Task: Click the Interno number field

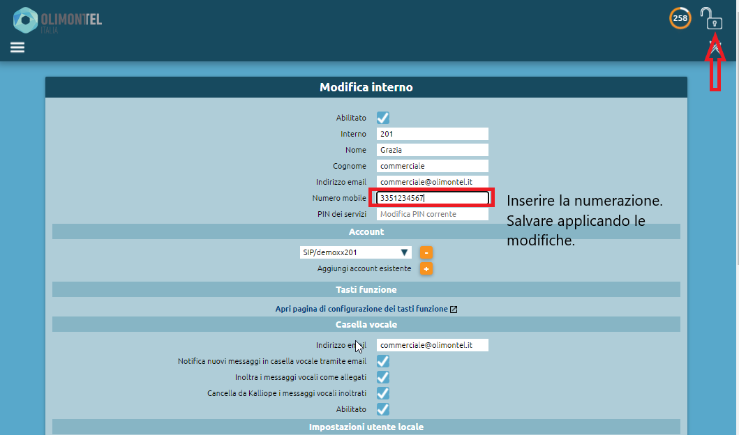Action: point(432,134)
